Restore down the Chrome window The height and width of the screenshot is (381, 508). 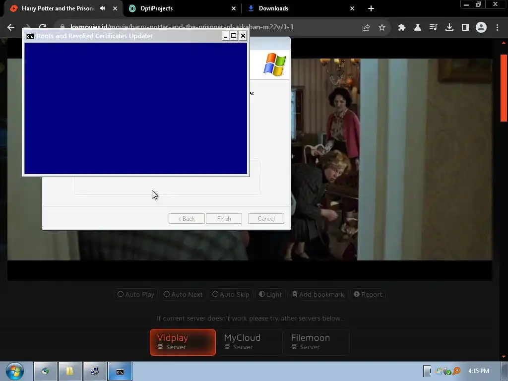pos(478,4)
